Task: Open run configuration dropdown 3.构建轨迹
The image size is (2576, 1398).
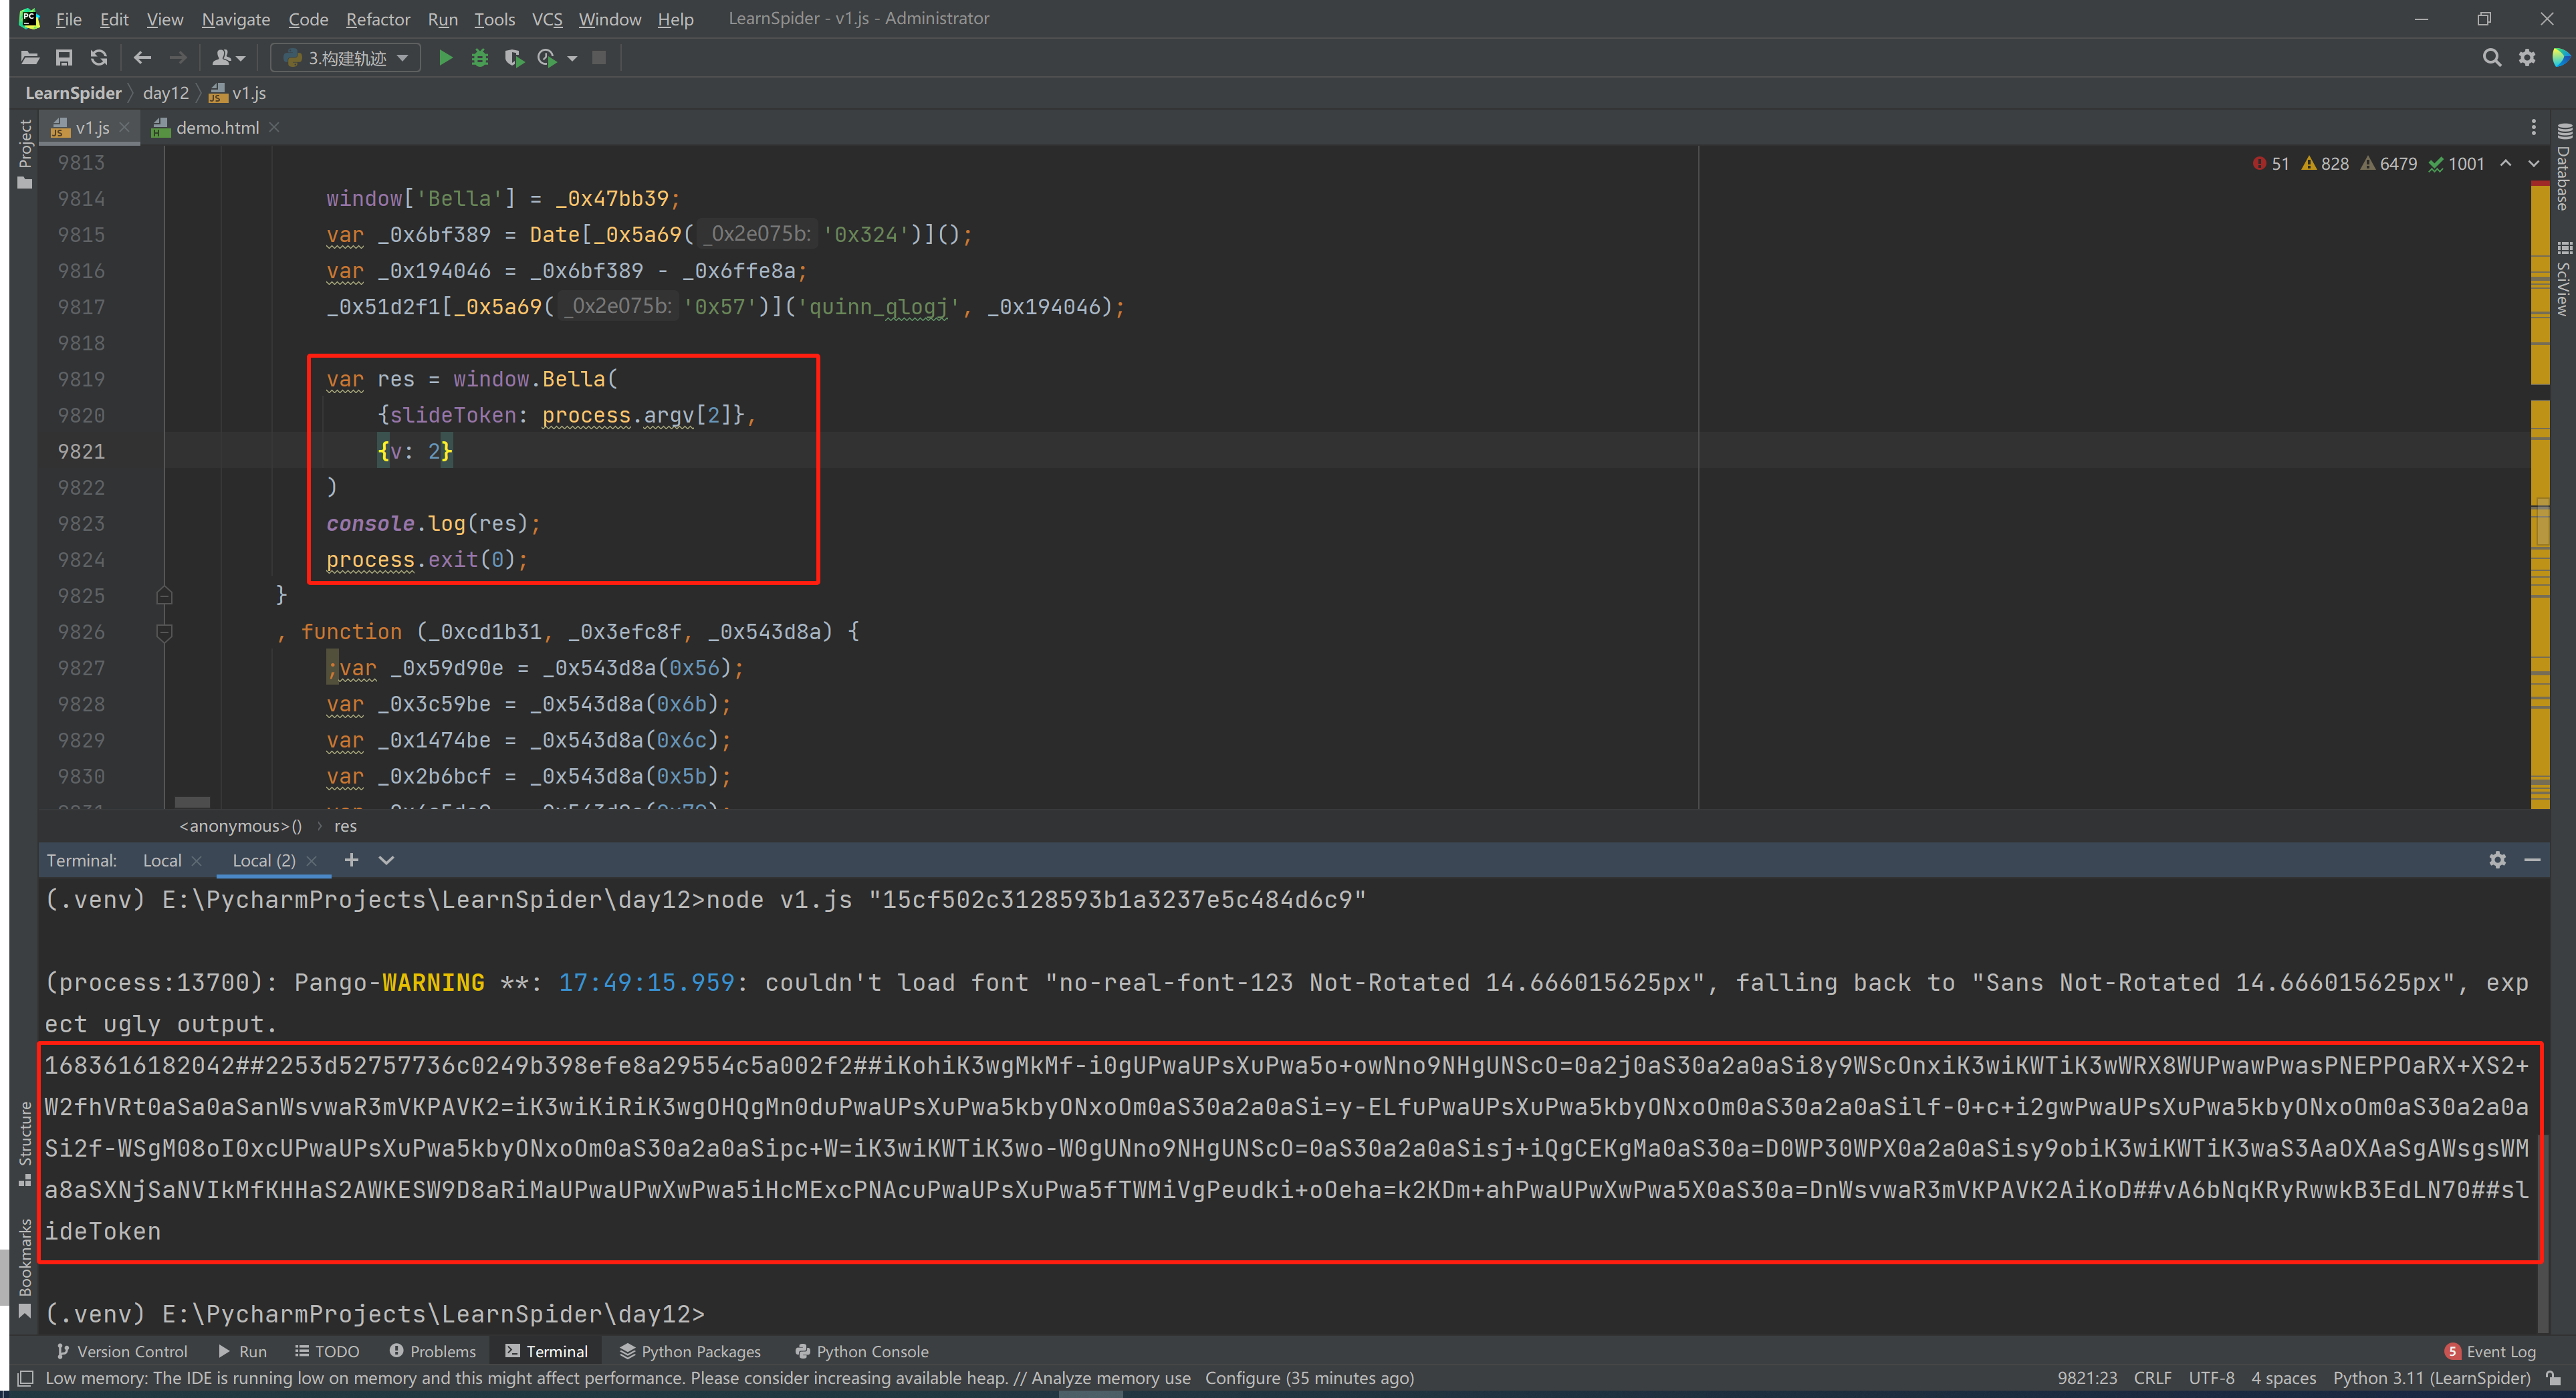Action: pos(346,58)
